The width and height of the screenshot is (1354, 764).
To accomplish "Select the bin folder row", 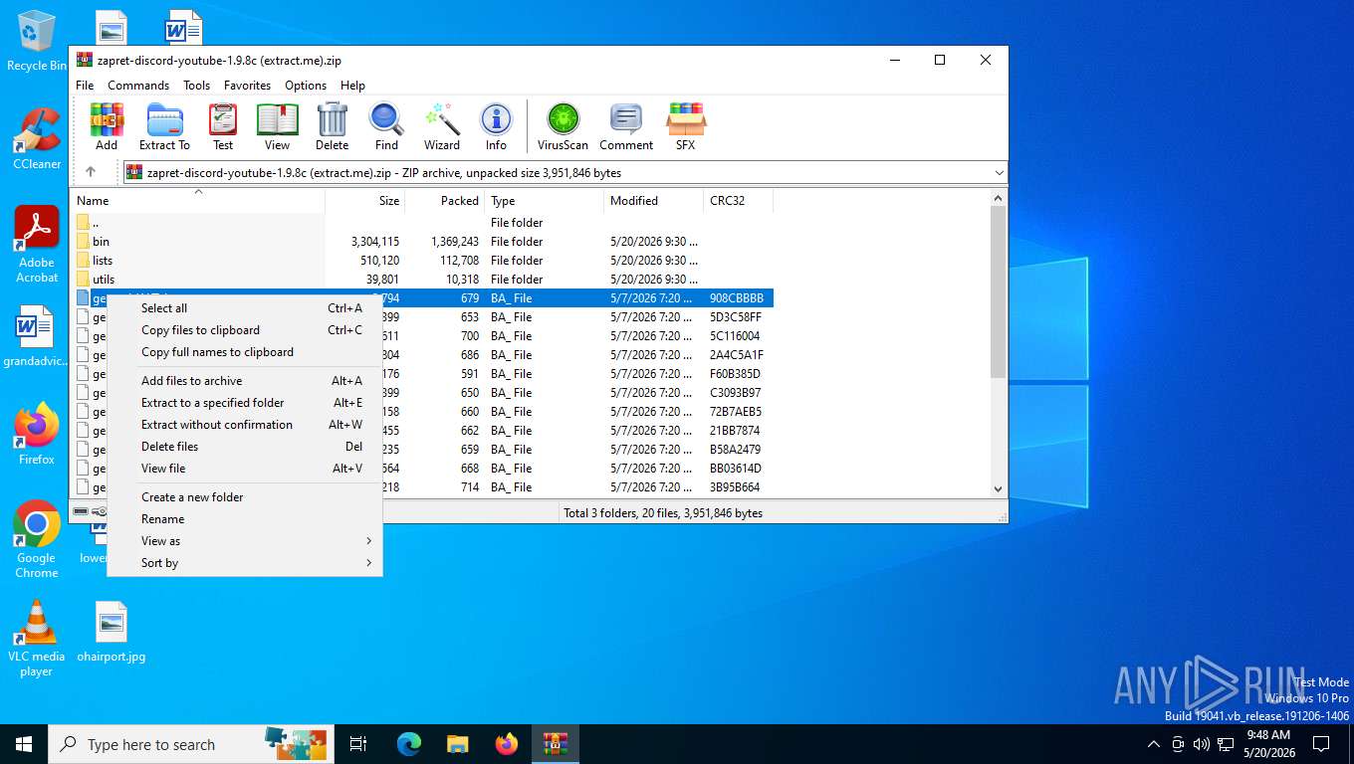I will 421,242.
